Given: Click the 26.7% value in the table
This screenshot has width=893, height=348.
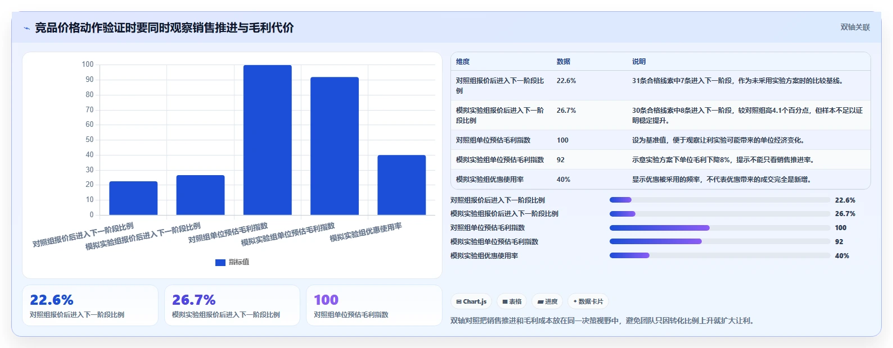Looking at the screenshot, I should pyautogui.click(x=566, y=111).
